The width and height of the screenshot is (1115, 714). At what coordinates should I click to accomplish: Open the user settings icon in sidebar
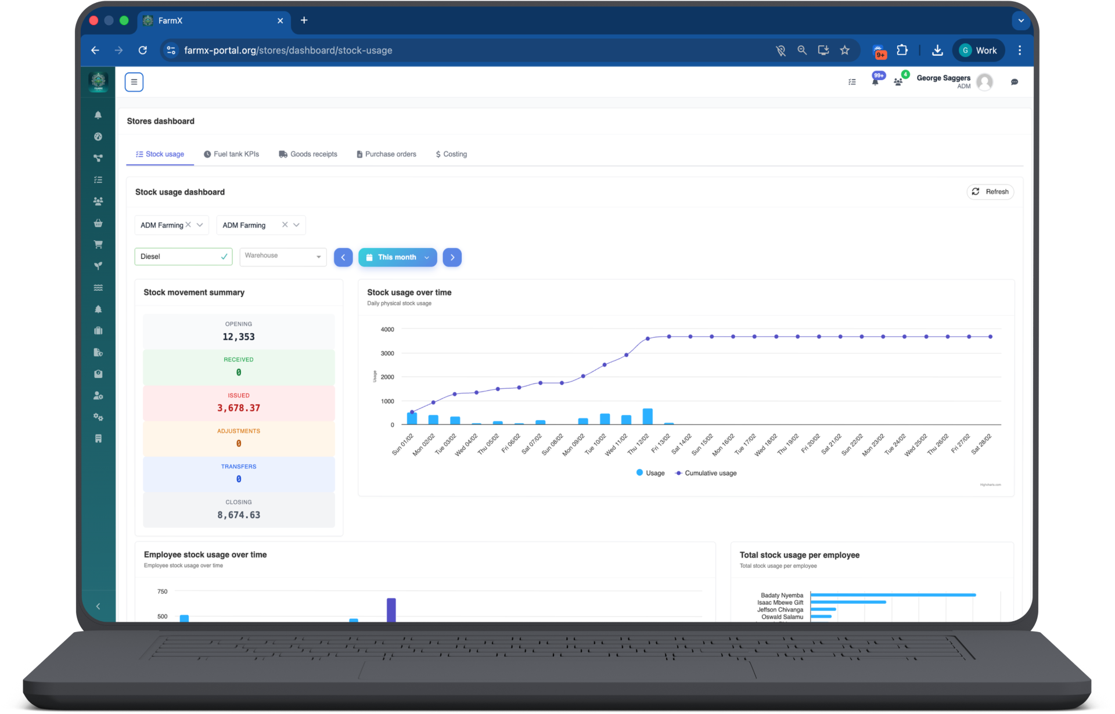98,395
